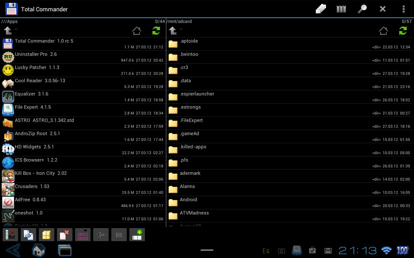Tap the pack ZIP boxes button
Screen dimensions: 414x258
click(x=47, y=235)
